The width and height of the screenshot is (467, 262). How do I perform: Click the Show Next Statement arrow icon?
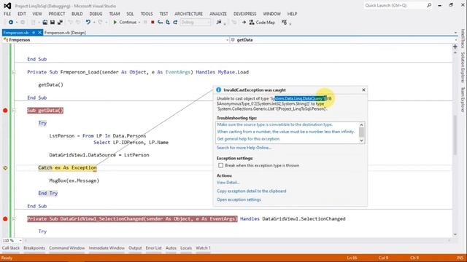244,23
